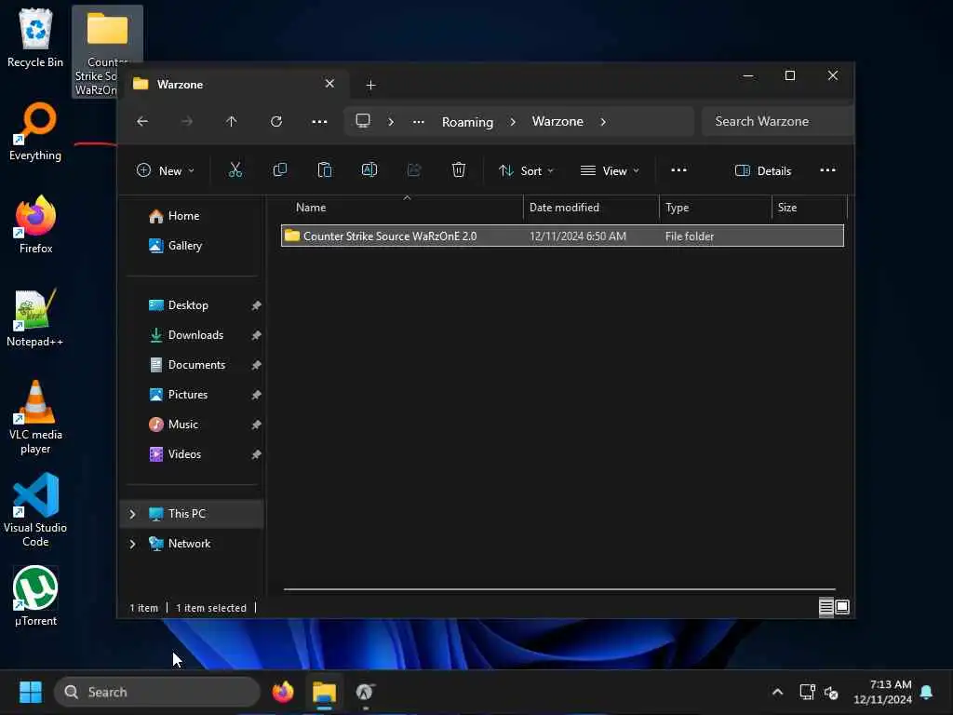Click the forward navigation arrow
The image size is (953, 715).
(x=186, y=122)
